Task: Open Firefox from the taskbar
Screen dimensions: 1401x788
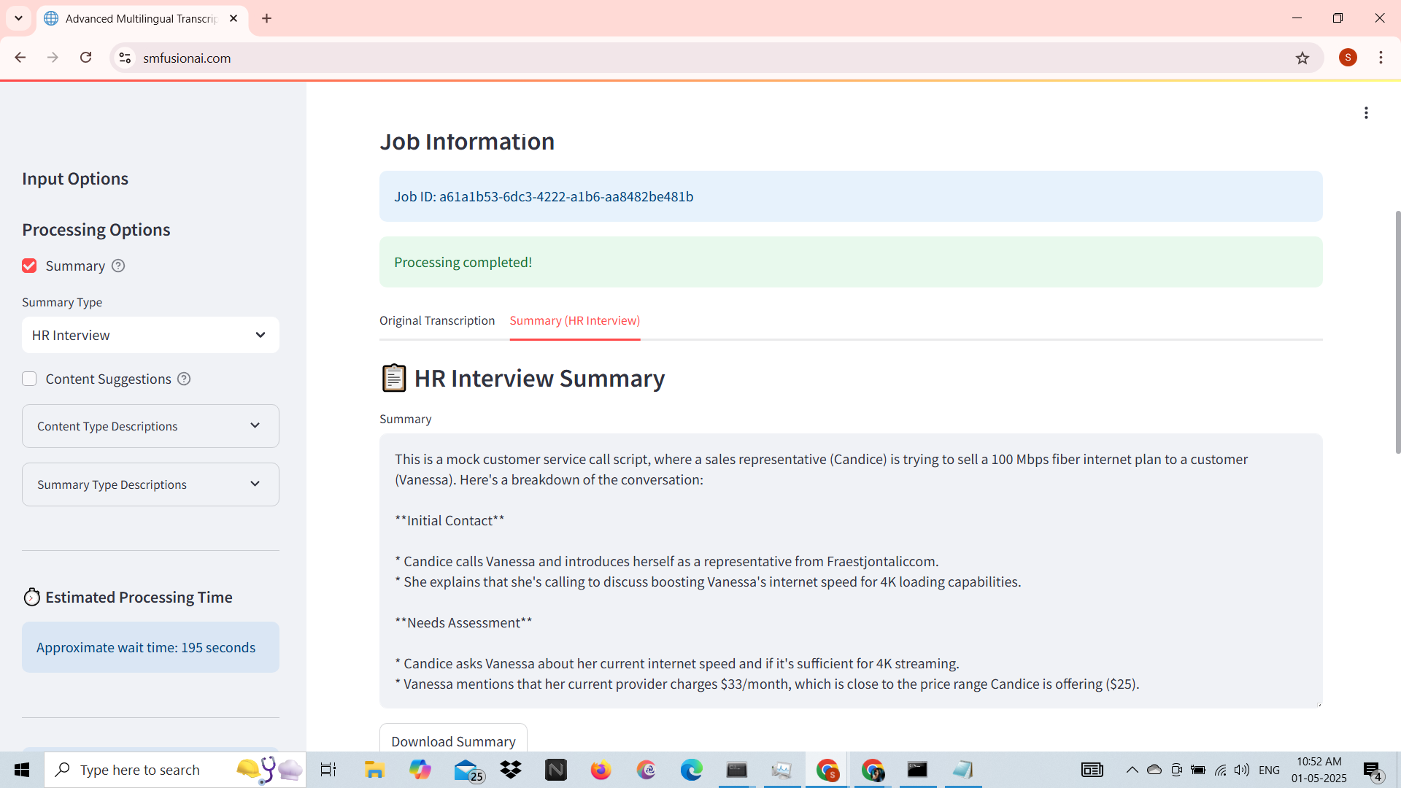Action: 601,770
